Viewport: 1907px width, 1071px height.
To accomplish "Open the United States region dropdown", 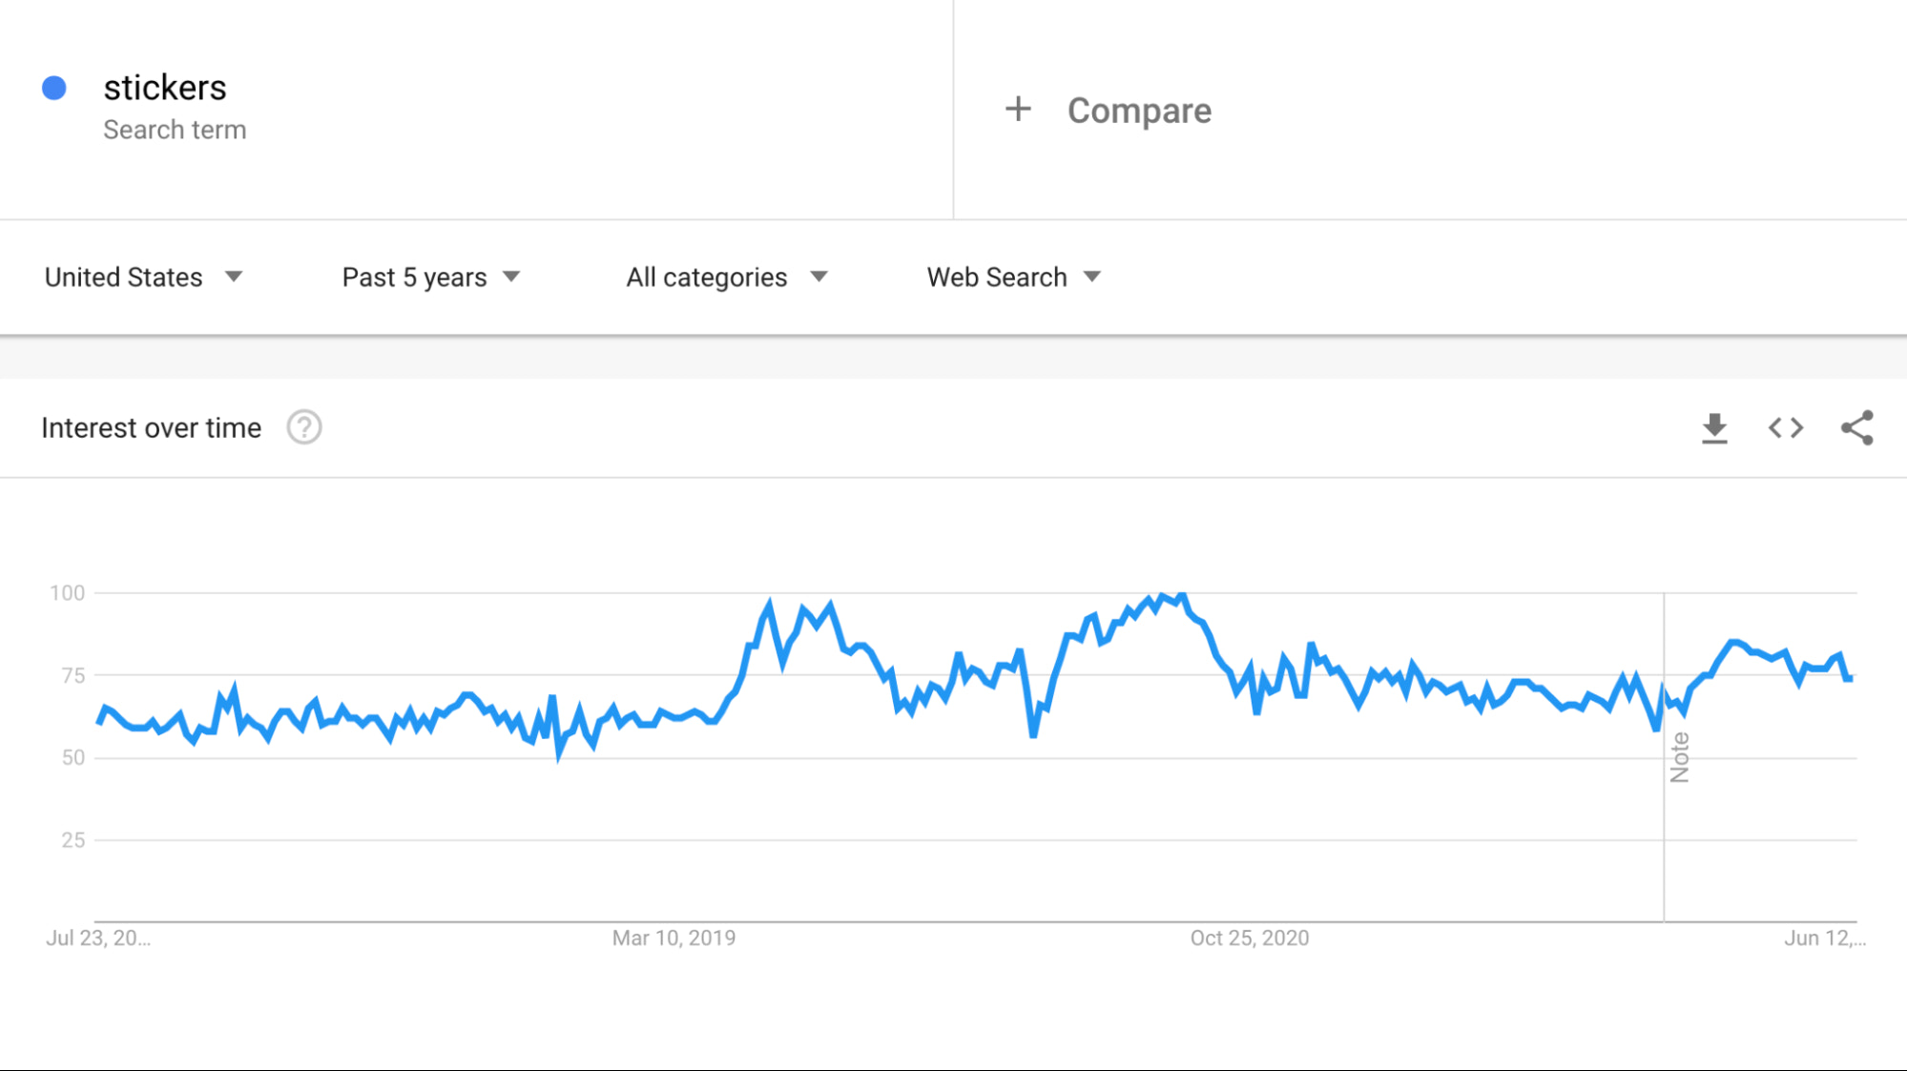I will (x=143, y=278).
